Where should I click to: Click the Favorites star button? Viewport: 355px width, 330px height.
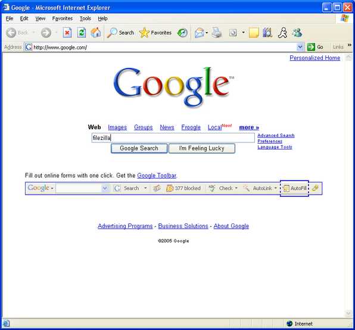click(x=155, y=33)
